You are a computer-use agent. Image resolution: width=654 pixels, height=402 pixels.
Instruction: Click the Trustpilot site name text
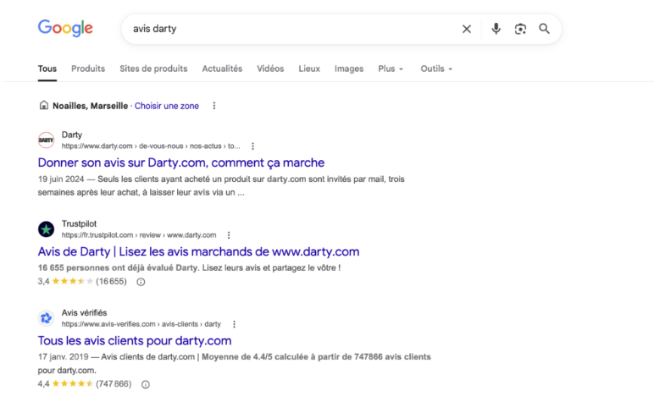79,223
